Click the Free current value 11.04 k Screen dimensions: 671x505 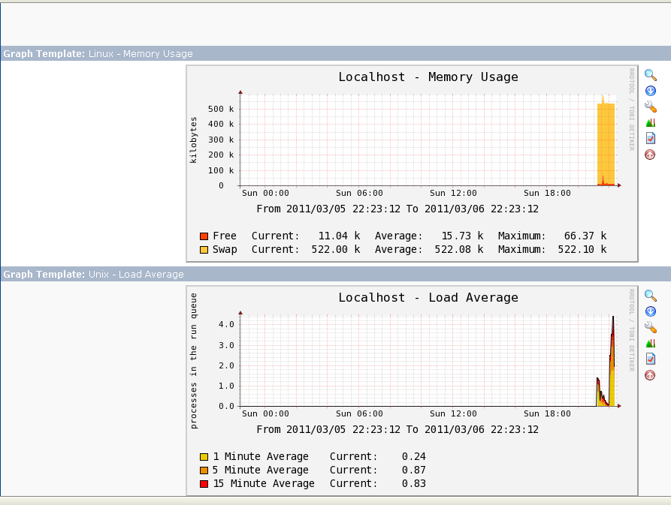coord(339,236)
